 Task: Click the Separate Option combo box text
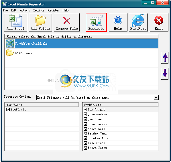[73, 98]
